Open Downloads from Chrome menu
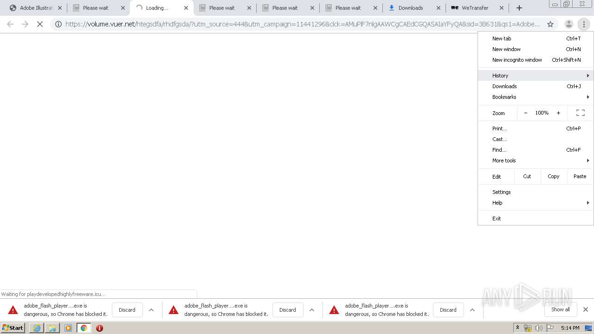Viewport: 594px width, 334px height. (x=536, y=86)
